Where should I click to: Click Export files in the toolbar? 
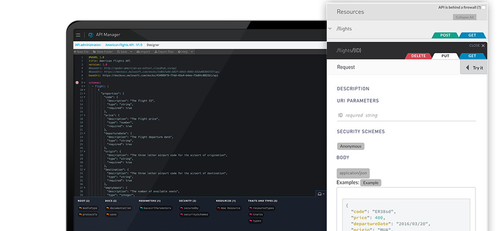(x=164, y=52)
